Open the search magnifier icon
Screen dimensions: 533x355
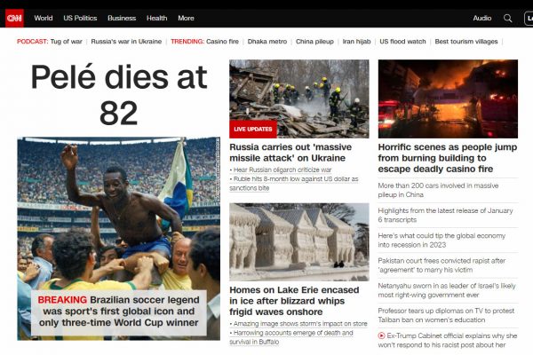click(x=508, y=18)
